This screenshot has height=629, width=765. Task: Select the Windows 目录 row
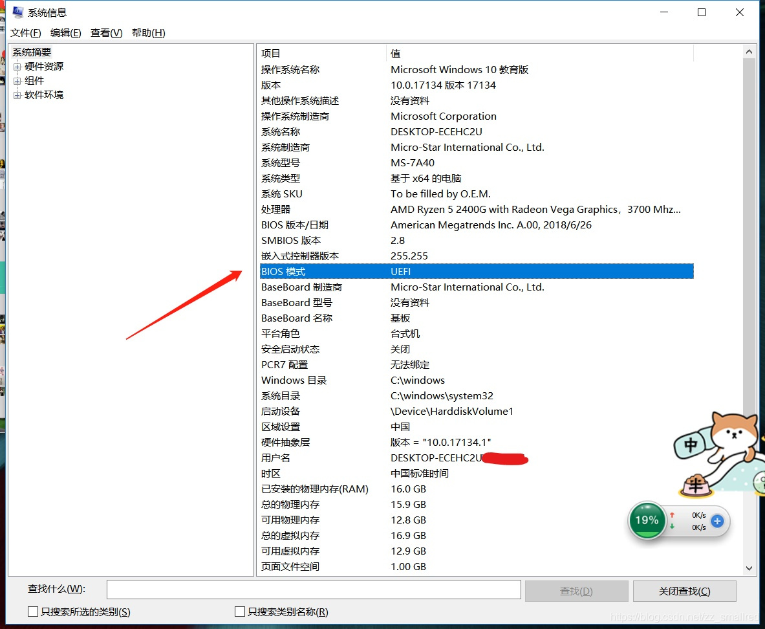(x=477, y=380)
